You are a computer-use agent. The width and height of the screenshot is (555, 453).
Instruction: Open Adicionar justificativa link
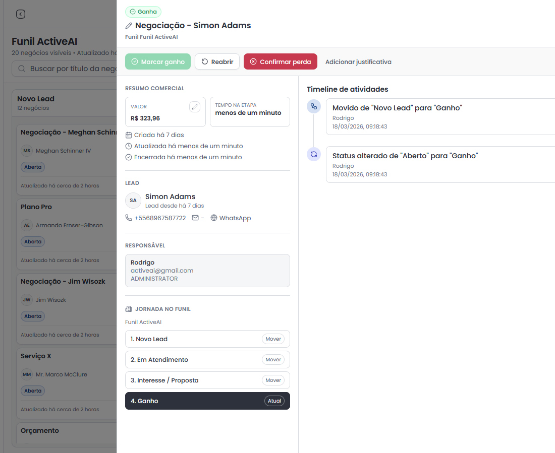tap(358, 62)
